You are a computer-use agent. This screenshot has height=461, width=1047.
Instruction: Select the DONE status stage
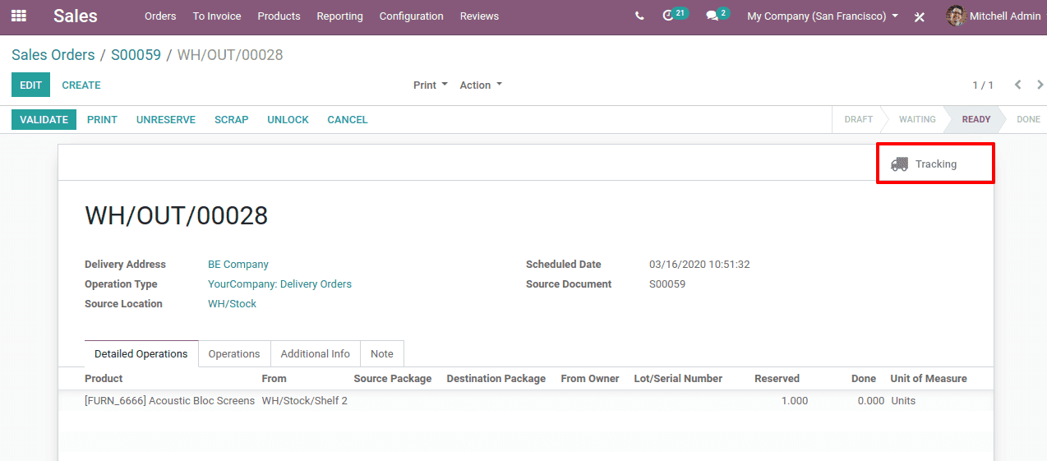pos(1028,119)
